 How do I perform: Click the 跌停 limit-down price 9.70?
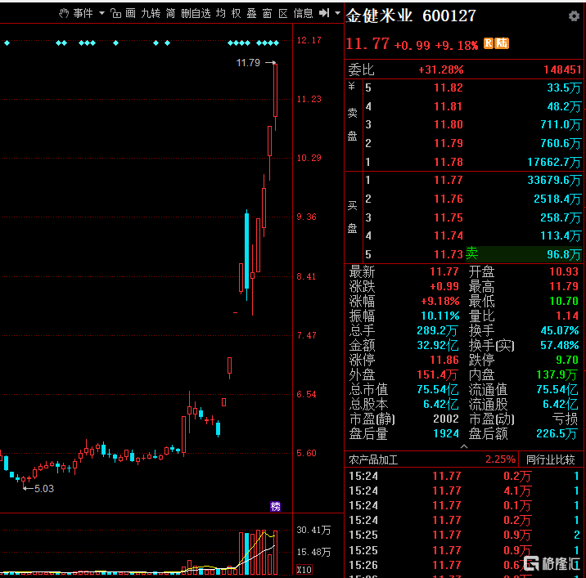click(567, 360)
